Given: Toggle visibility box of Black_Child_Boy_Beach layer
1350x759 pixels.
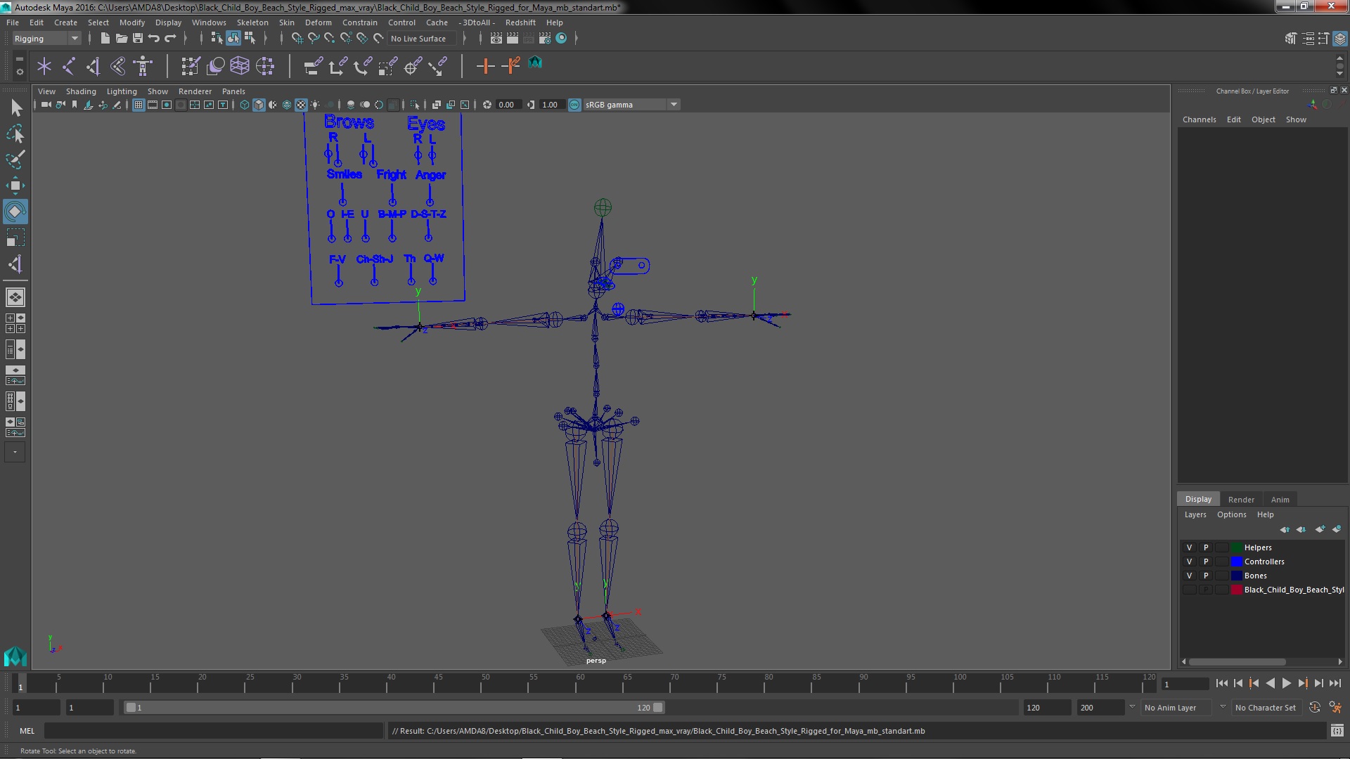Looking at the screenshot, I should click(x=1189, y=590).
